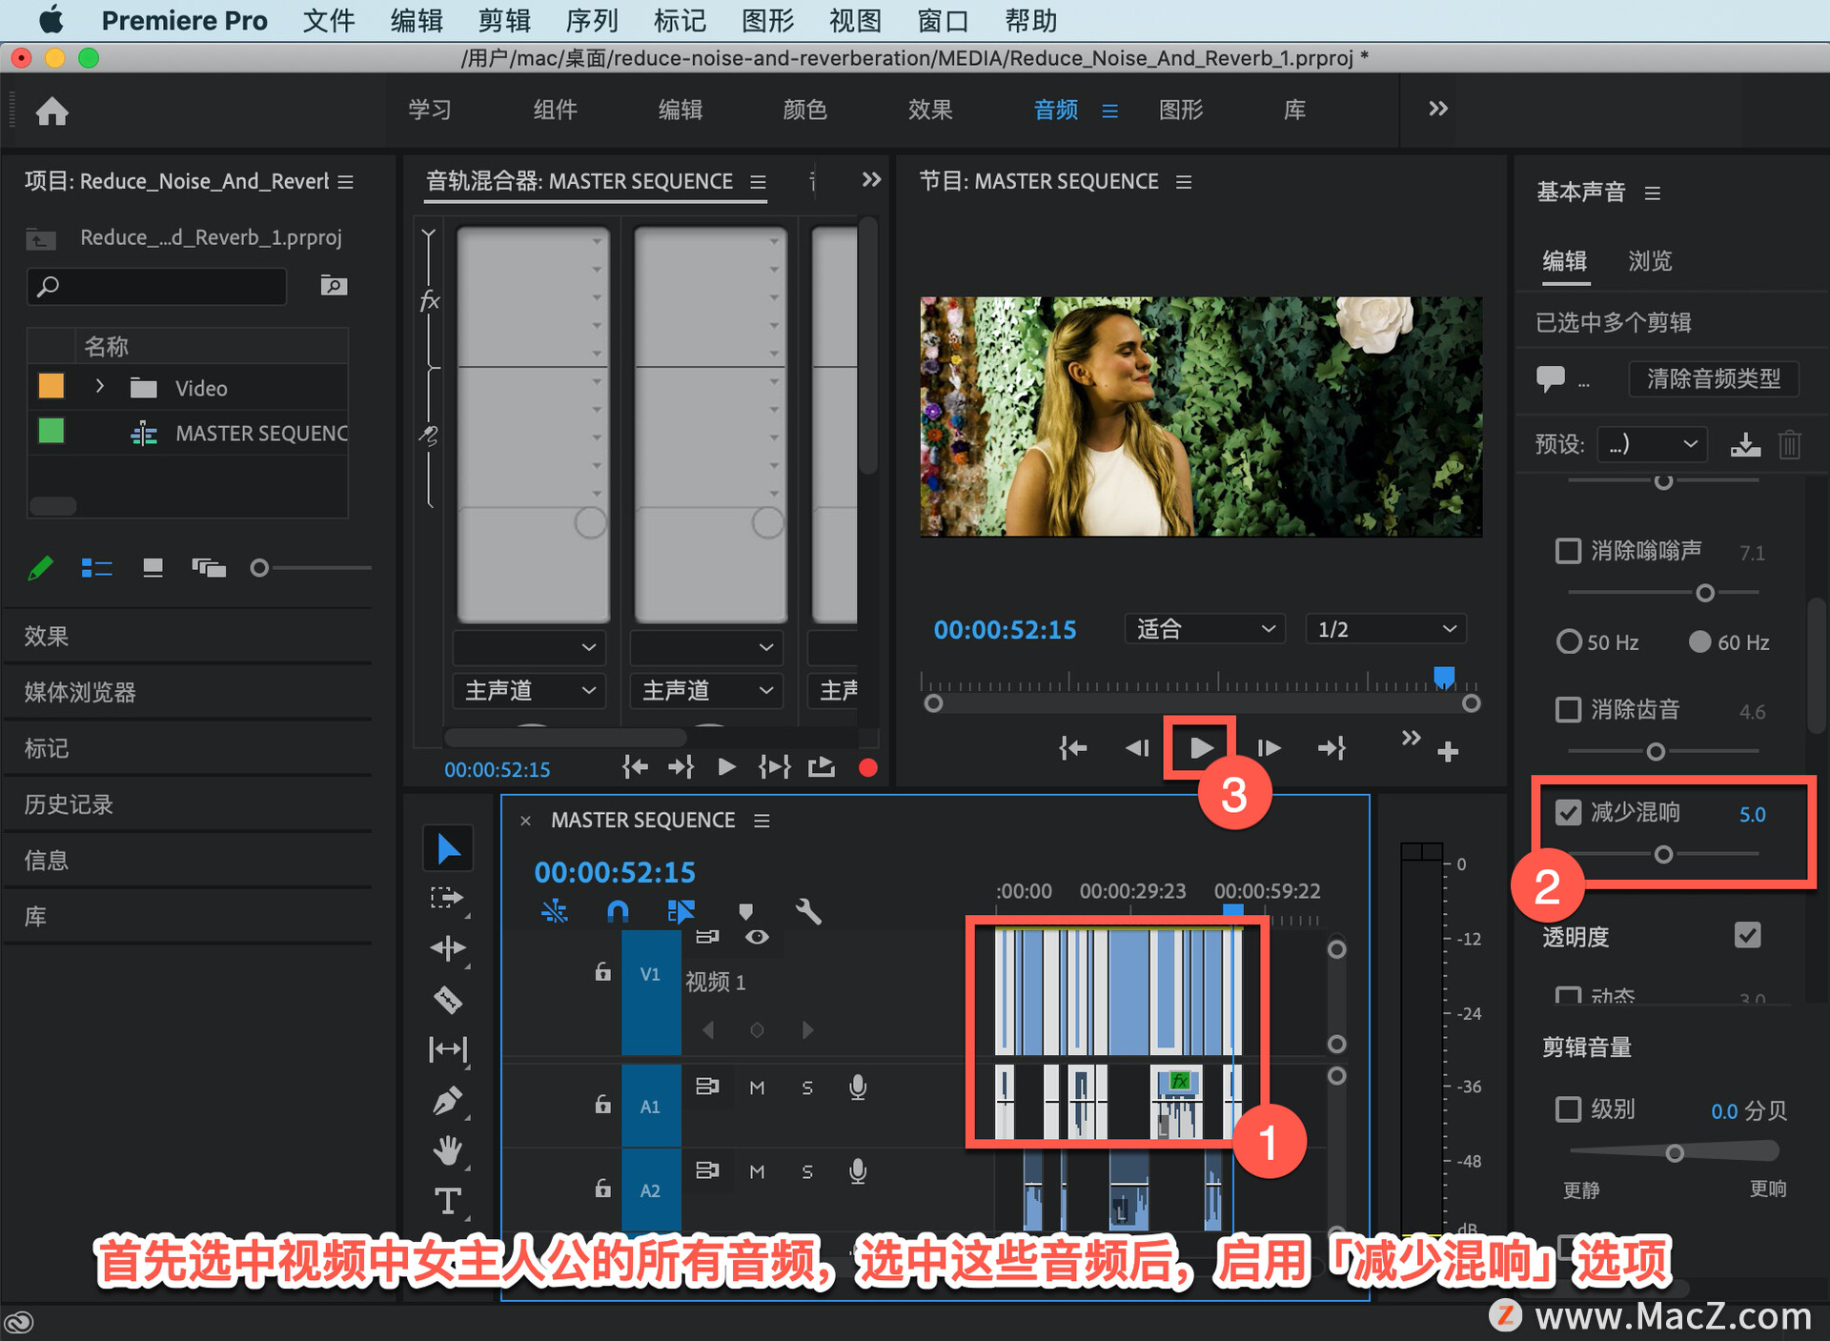Open the 音频 workspace menu icon
Image resolution: width=1830 pixels, height=1341 pixels.
pos(1109,111)
